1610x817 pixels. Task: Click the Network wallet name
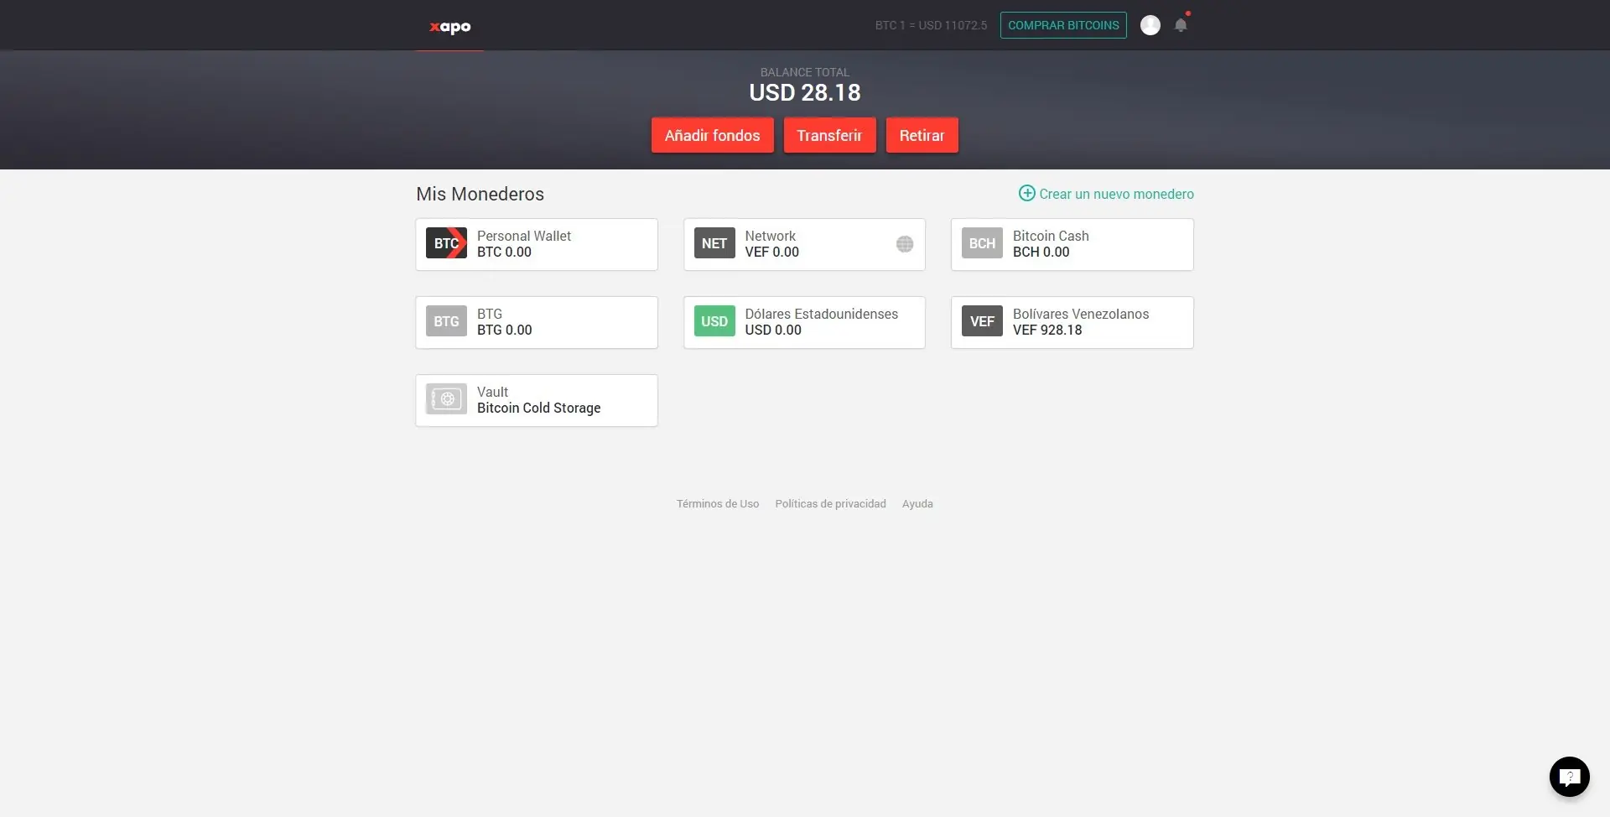[x=771, y=236]
